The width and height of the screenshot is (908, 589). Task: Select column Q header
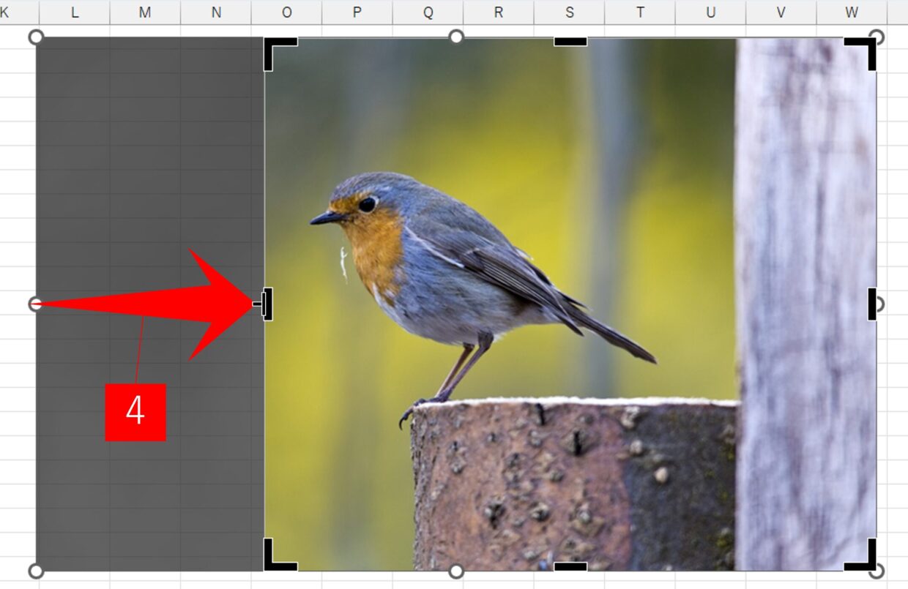428,12
